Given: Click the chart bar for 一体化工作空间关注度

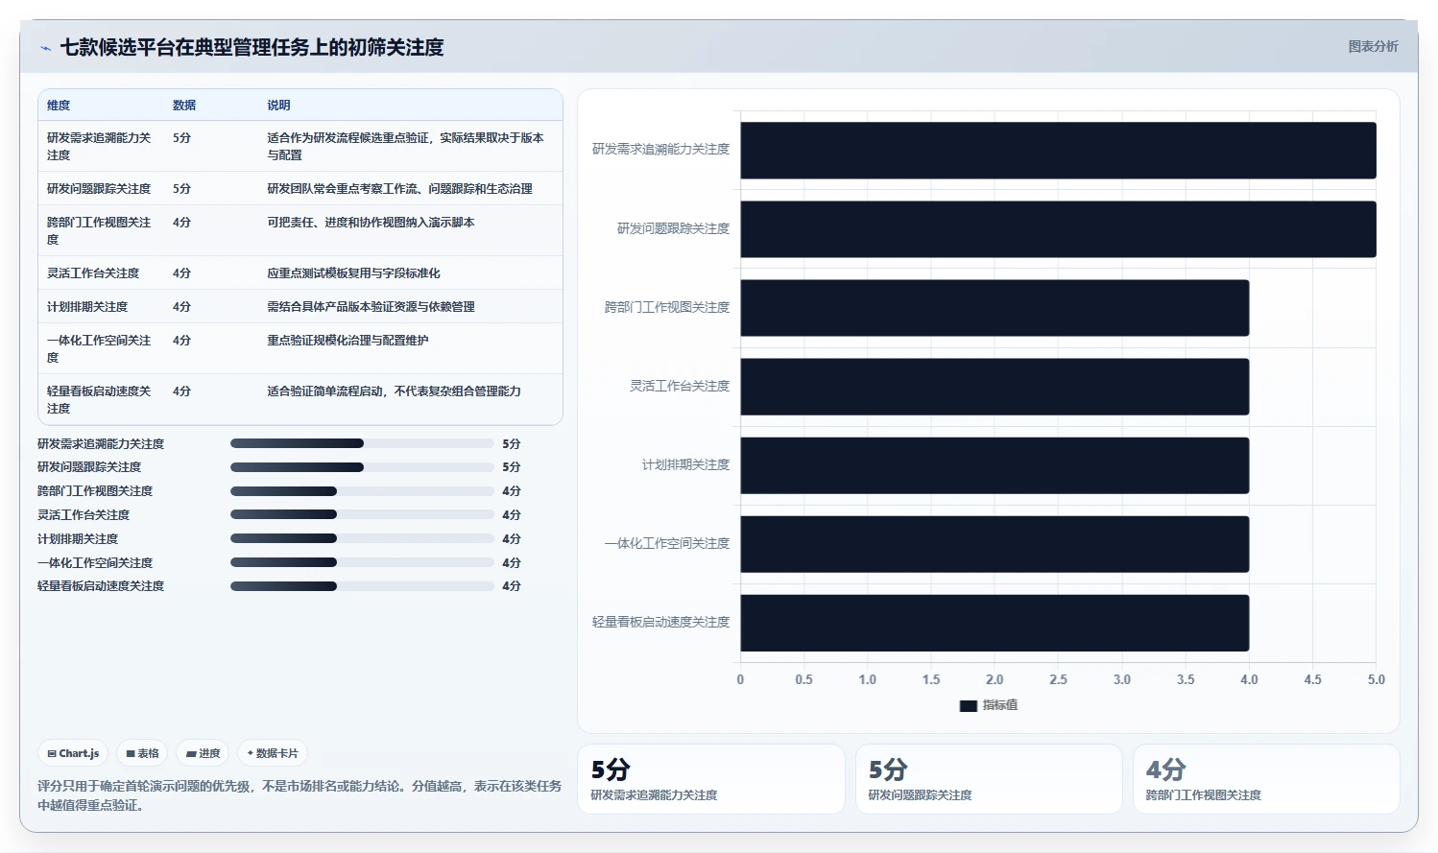Looking at the screenshot, I should click(x=995, y=543).
